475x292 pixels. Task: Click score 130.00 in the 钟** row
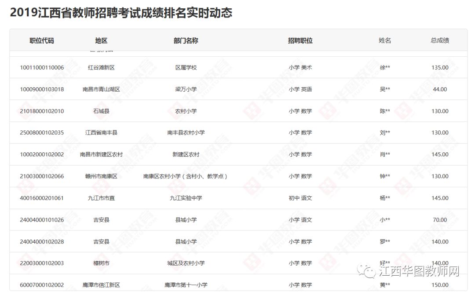(x=440, y=177)
